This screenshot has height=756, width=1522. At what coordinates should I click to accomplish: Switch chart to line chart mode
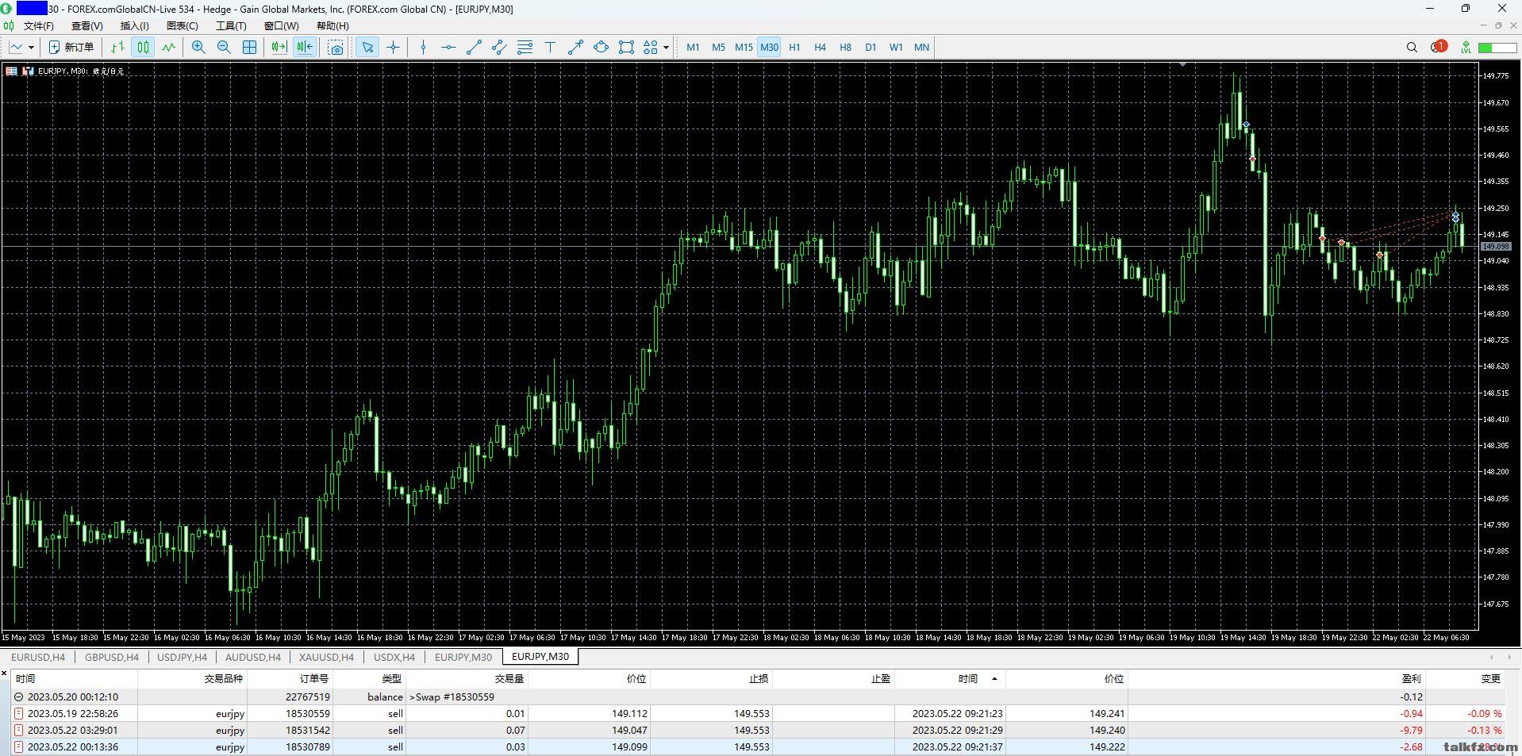168,47
